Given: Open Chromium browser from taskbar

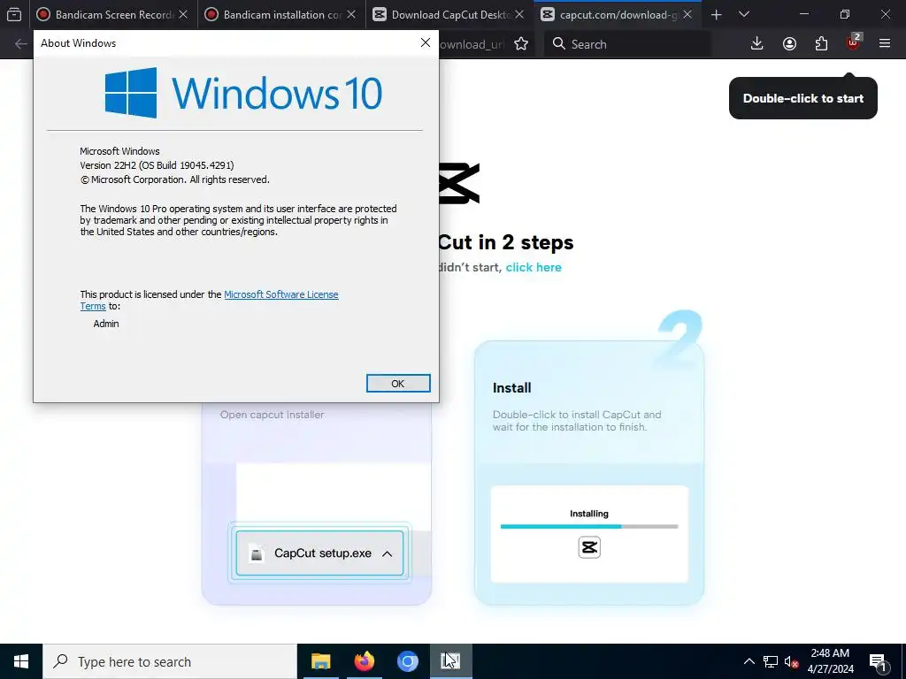Looking at the screenshot, I should tap(407, 661).
